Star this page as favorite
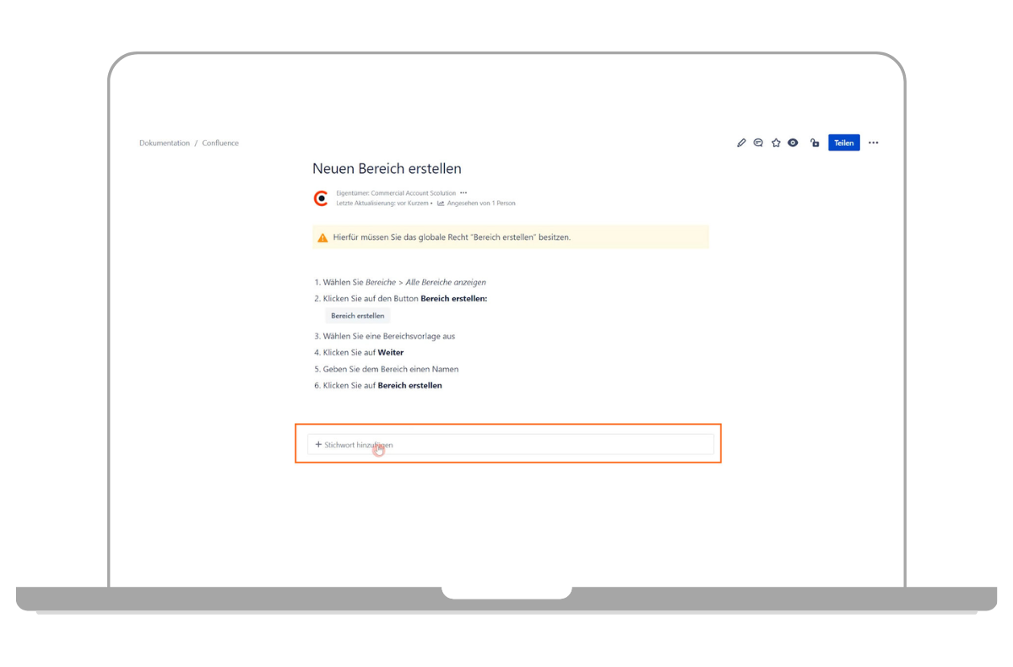Screen dimensions: 1013x667 tap(776, 144)
